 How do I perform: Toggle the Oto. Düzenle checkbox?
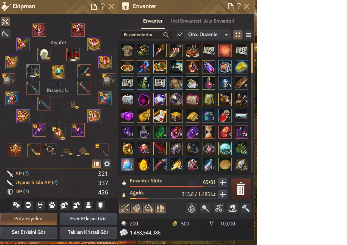click(180, 35)
